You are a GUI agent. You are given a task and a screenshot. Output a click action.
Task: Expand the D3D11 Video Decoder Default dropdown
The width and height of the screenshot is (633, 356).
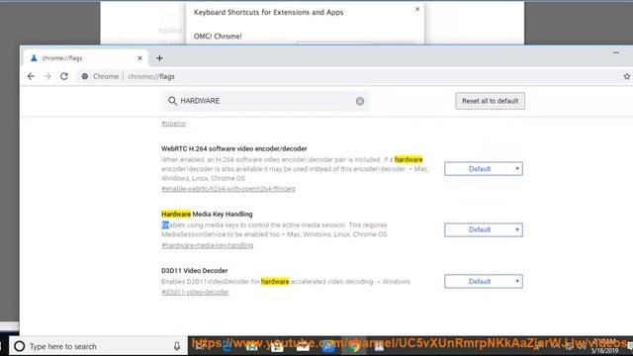[484, 281]
